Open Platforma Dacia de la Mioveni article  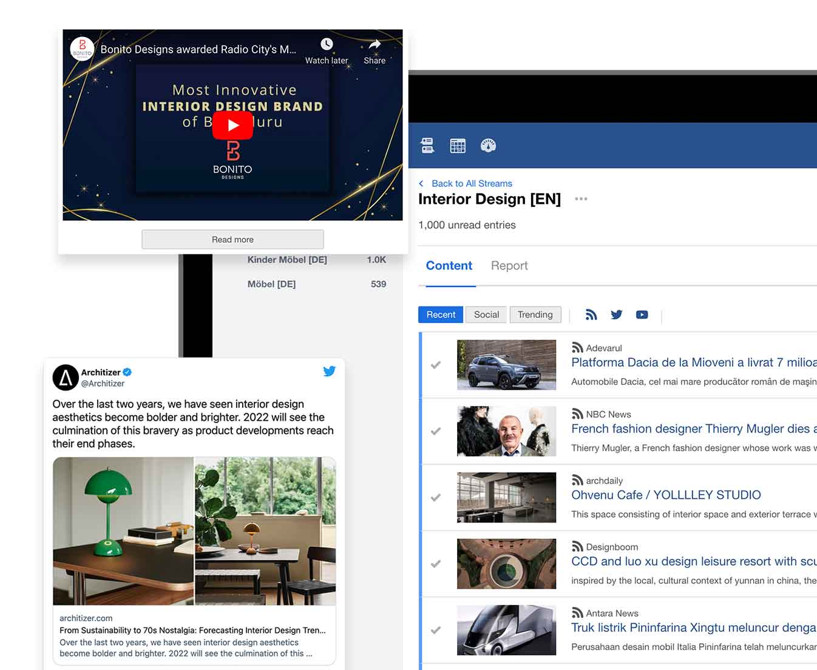click(x=694, y=362)
